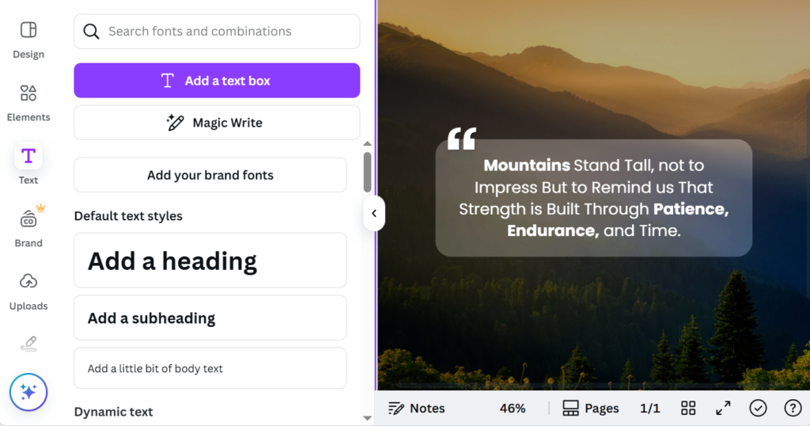This screenshot has height=426, width=810.
Task: Select the Text tab in the sidebar
Action: (x=28, y=164)
